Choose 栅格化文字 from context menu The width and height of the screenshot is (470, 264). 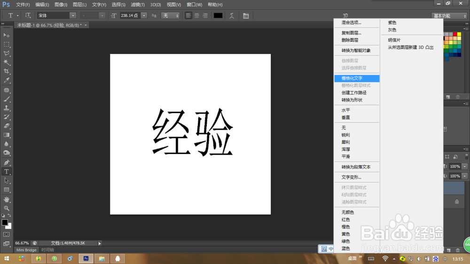[x=357, y=78]
